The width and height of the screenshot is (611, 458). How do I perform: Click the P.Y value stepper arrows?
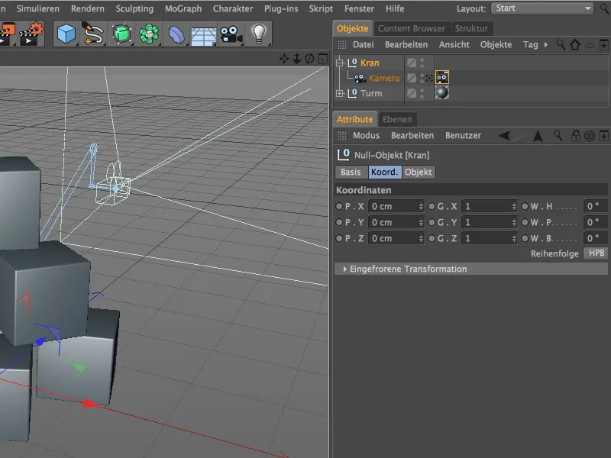tap(421, 222)
